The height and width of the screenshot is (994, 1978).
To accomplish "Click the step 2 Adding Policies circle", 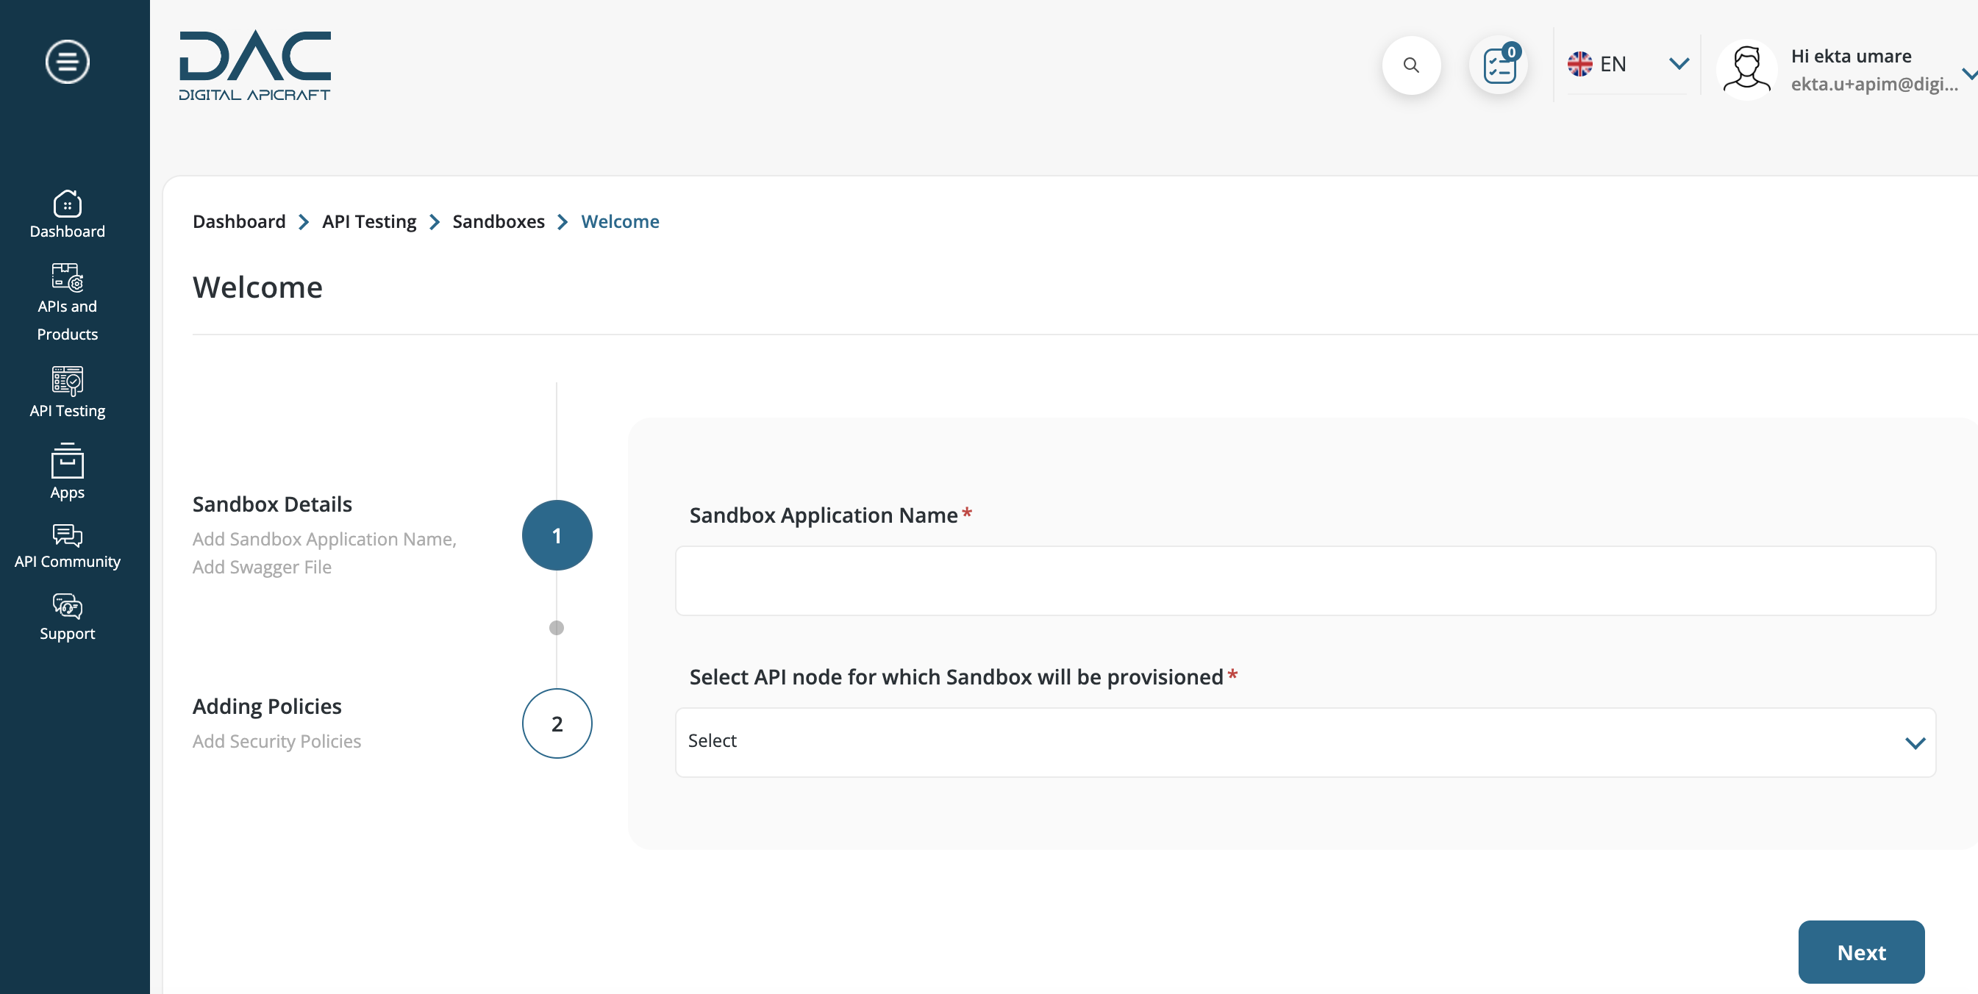I will (x=555, y=723).
